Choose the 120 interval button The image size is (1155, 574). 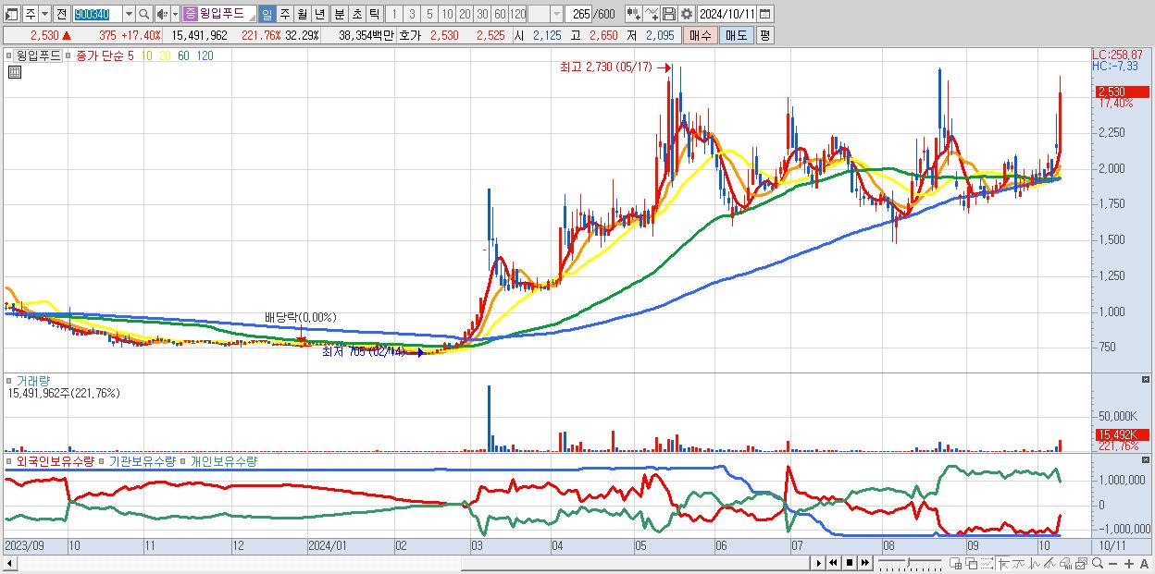(x=517, y=14)
